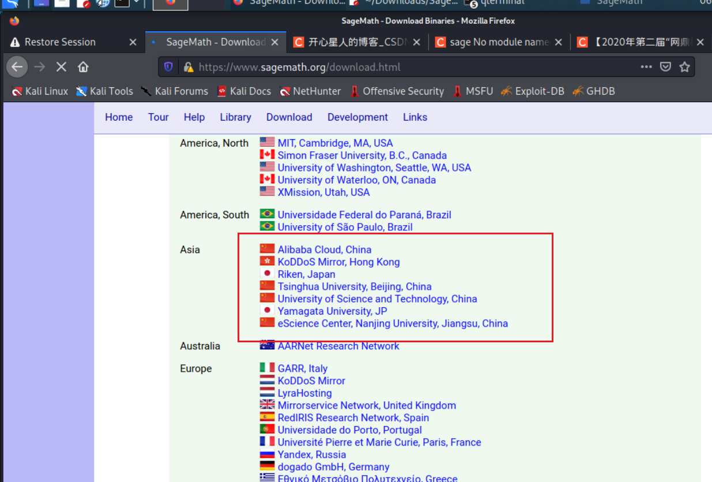Close the 【2020年第二届 tab

click(x=700, y=42)
